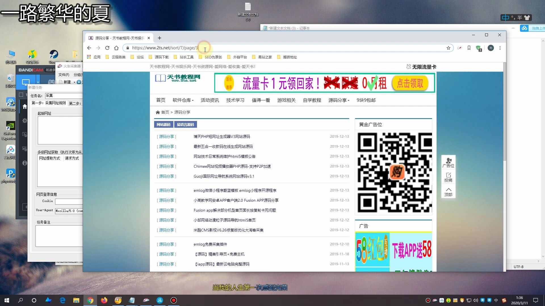Open emlog免费采集插件 article
This screenshot has height=306, width=545.
210,244
